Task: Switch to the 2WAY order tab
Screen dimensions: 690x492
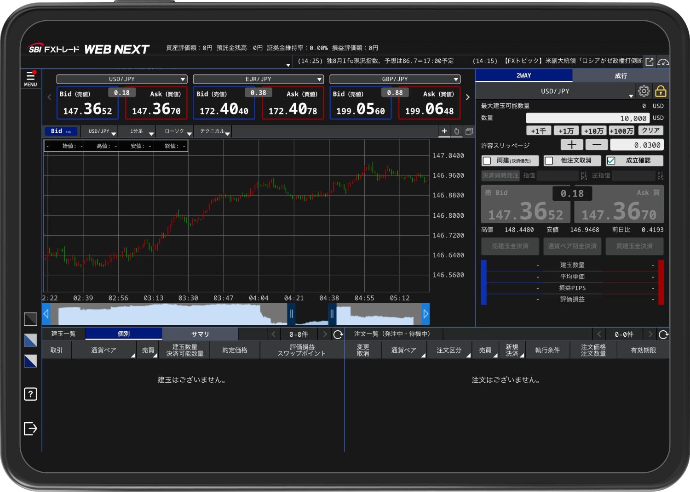Action: [524, 75]
